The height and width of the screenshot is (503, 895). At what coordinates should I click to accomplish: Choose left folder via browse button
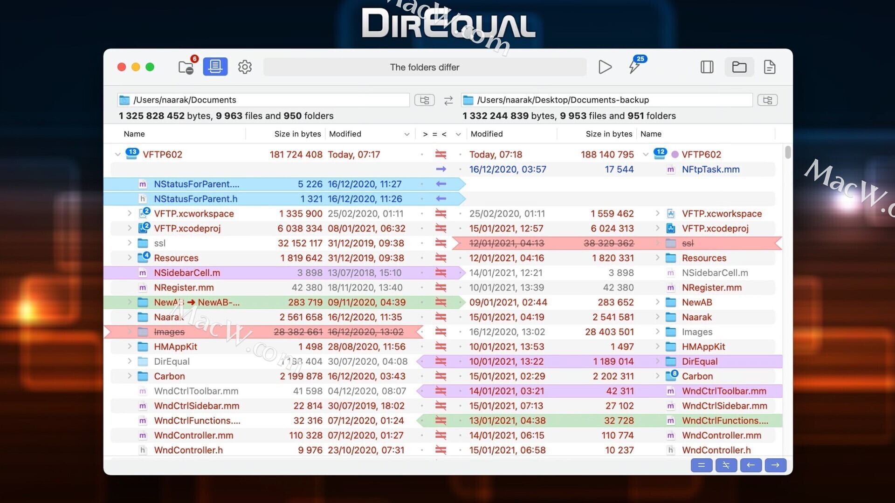425,100
